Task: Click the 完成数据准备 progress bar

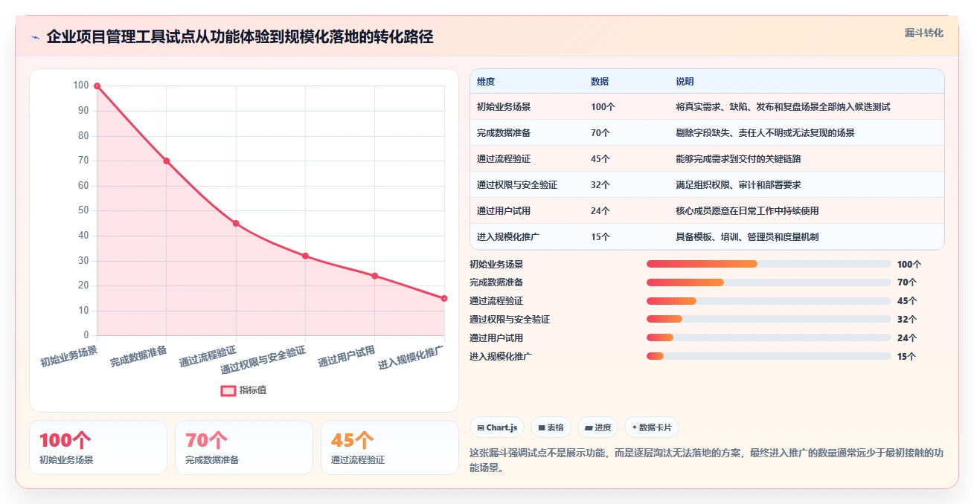Action: (769, 282)
